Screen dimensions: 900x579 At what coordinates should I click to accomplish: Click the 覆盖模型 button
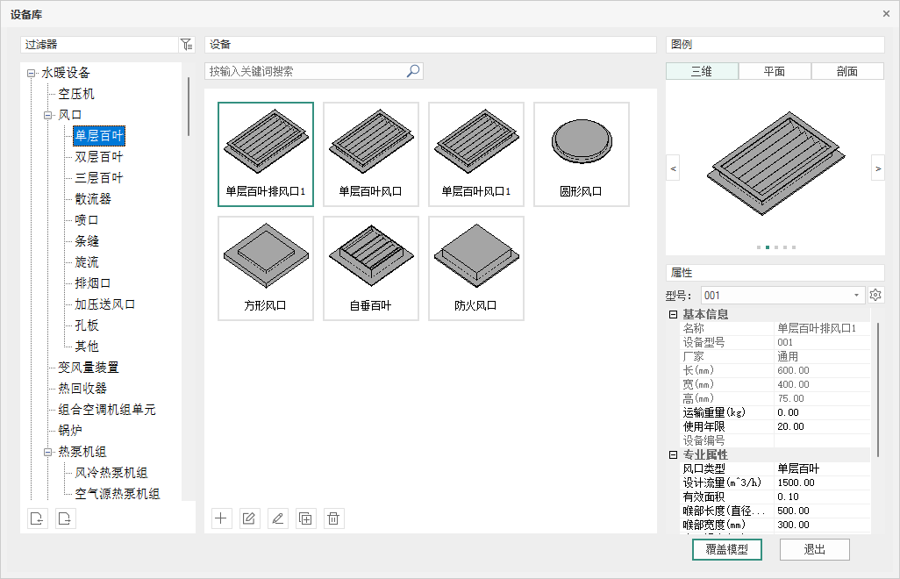click(726, 549)
